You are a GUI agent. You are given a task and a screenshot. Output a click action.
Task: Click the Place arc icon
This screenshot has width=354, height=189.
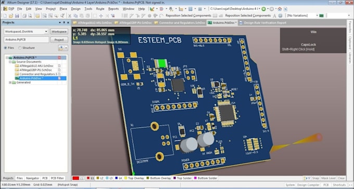point(161,16)
